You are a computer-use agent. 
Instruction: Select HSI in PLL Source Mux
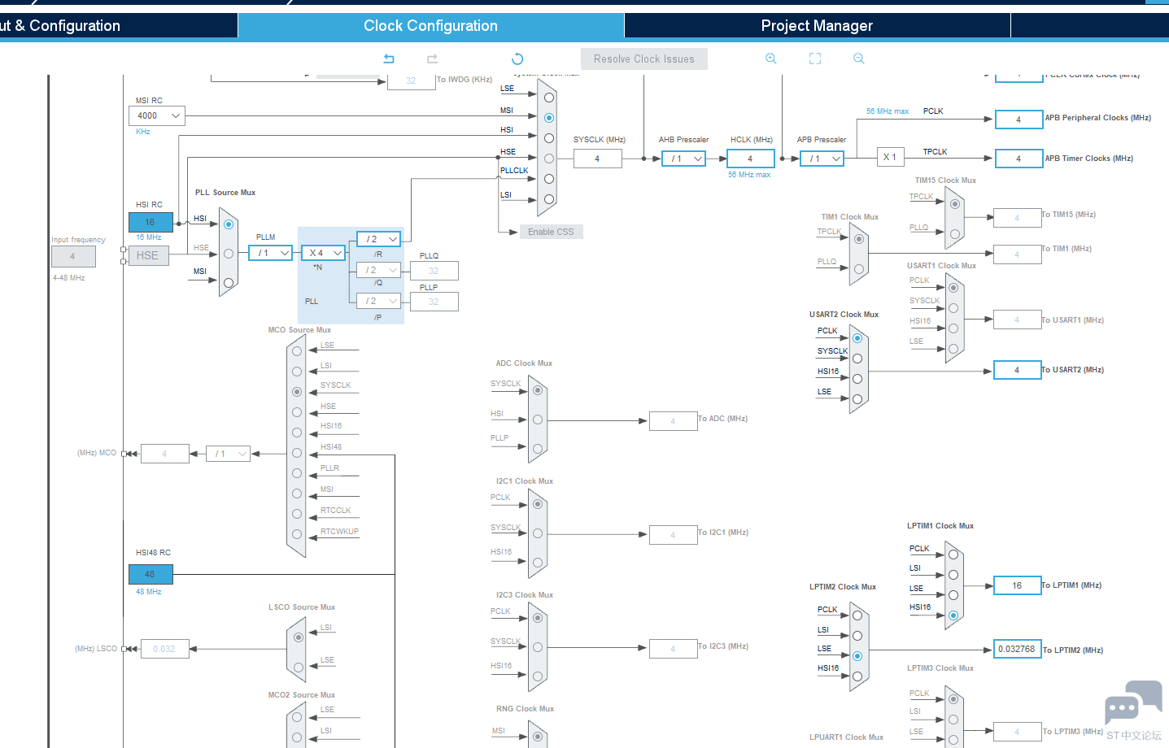(x=229, y=224)
